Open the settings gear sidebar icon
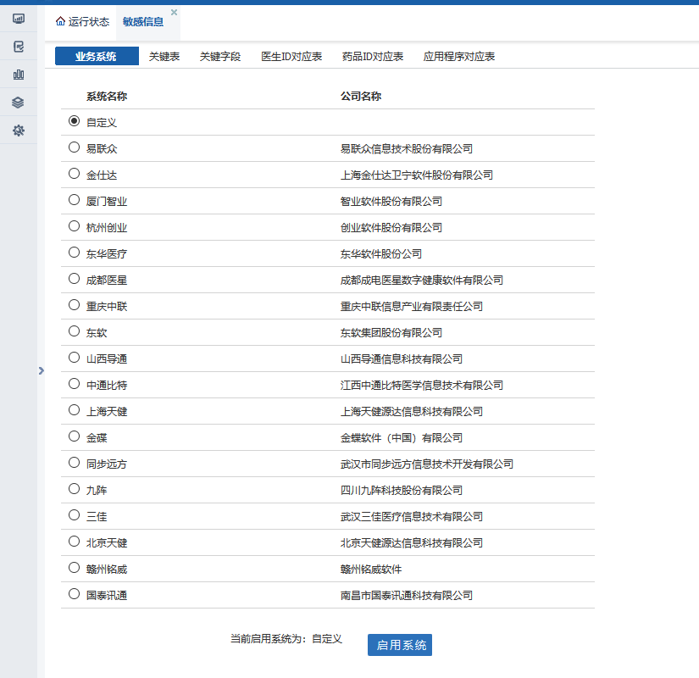The height and width of the screenshot is (678, 699). coord(19,131)
